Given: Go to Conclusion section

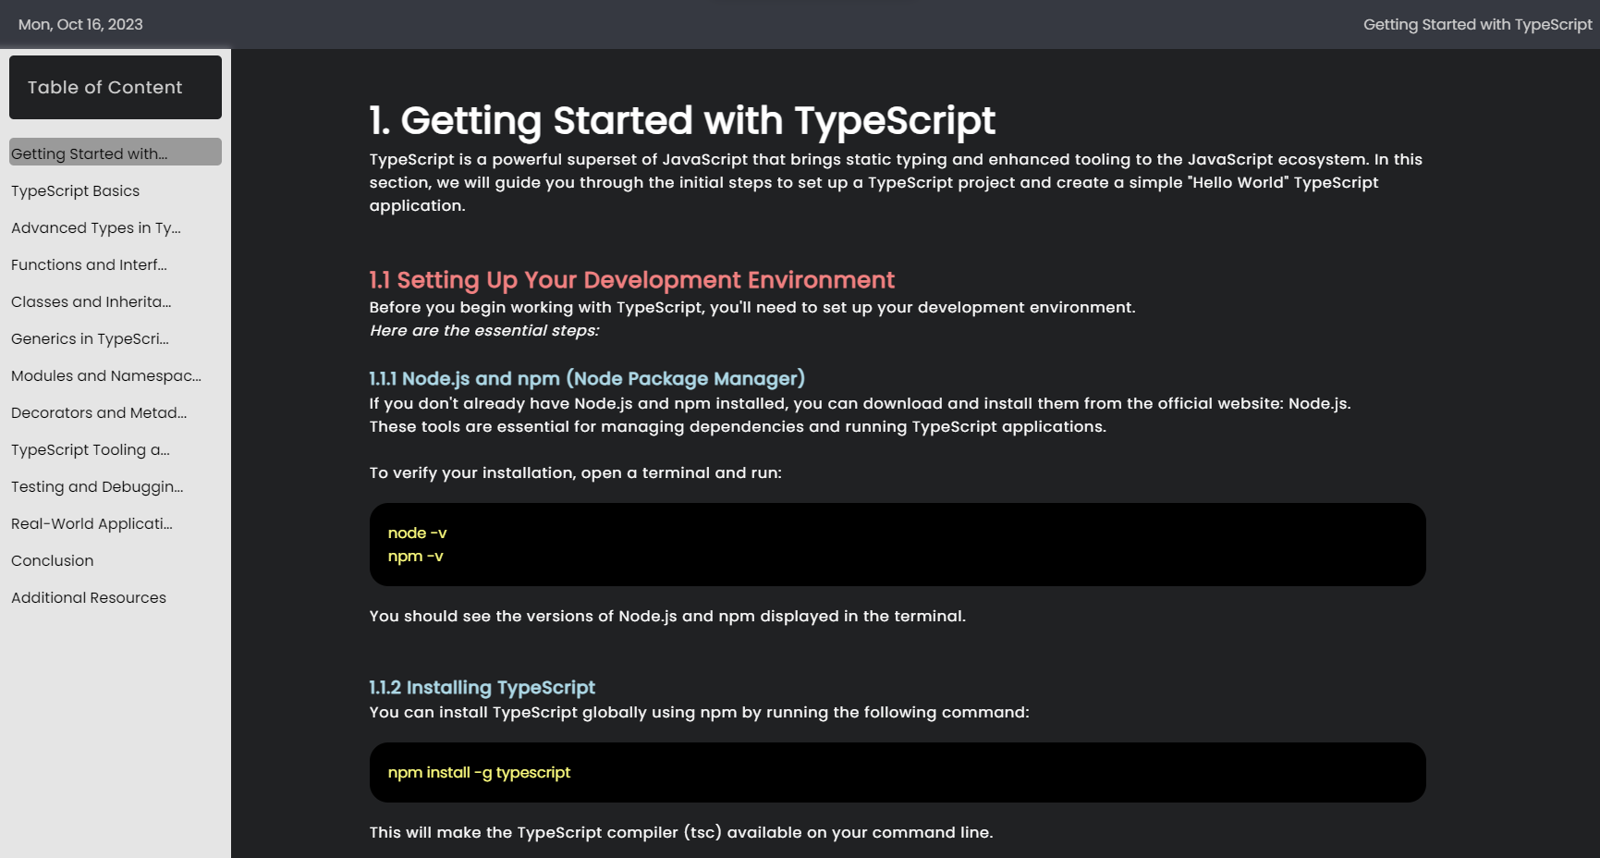Looking at the screenshot, I should pyautogui.click(x=53, y=560).
